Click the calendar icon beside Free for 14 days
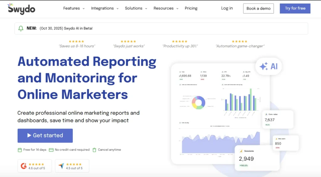321x177 pixels. point(20,150)
